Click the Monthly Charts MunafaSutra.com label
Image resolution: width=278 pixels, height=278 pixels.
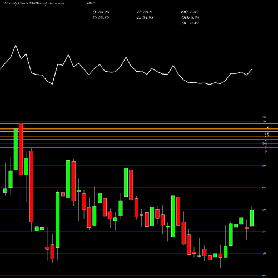[x=34, y=3]
